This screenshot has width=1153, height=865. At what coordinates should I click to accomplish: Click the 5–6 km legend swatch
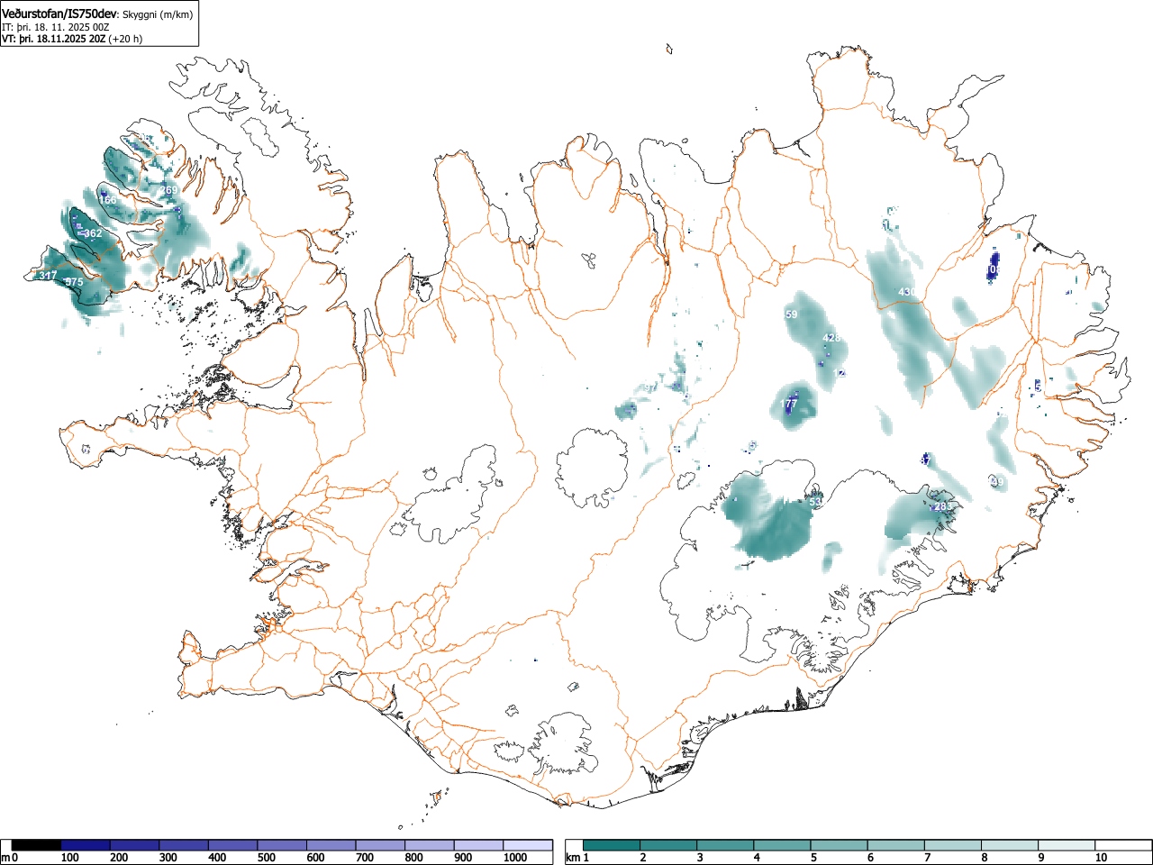click(x=840, y=845)
